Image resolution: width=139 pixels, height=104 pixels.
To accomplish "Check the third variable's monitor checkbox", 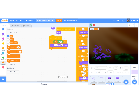I will (8, 42).
